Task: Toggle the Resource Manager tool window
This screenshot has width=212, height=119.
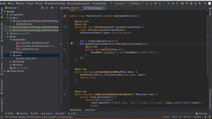Action: (2, 32)
